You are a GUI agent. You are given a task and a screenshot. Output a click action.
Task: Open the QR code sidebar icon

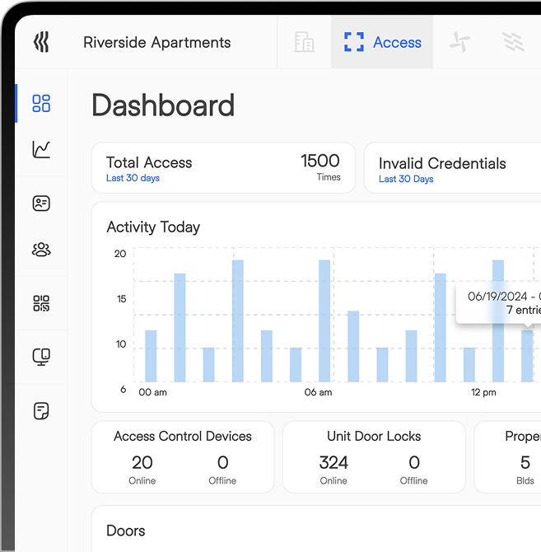[x=41, y=303]
